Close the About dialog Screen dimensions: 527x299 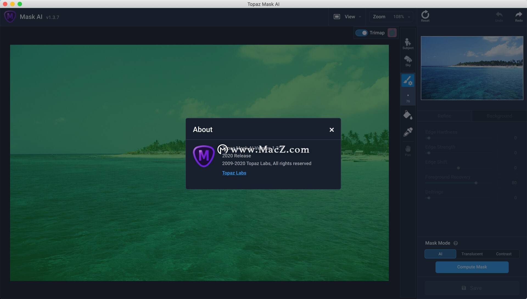332,130
